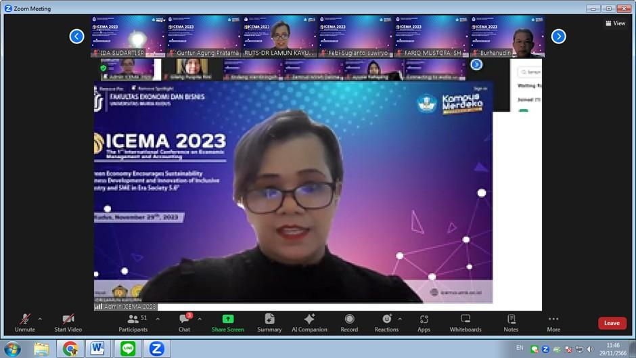Open Zoom Apps

tap(424, 323)
